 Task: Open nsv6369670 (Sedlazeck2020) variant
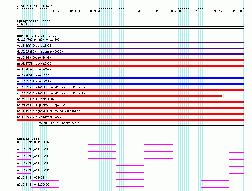[x=39, y=117]
